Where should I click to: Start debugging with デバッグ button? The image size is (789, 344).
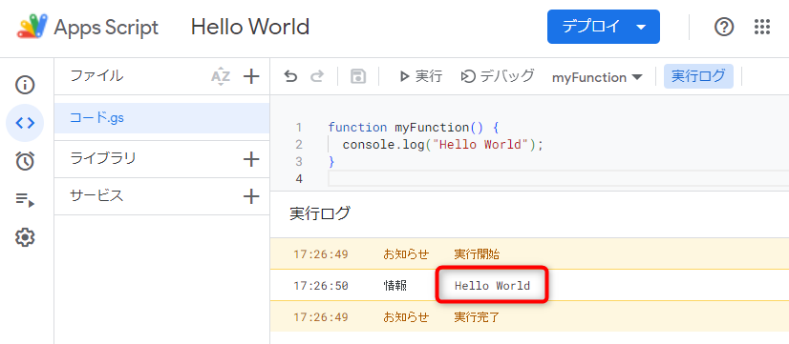(x=498, y=76)
